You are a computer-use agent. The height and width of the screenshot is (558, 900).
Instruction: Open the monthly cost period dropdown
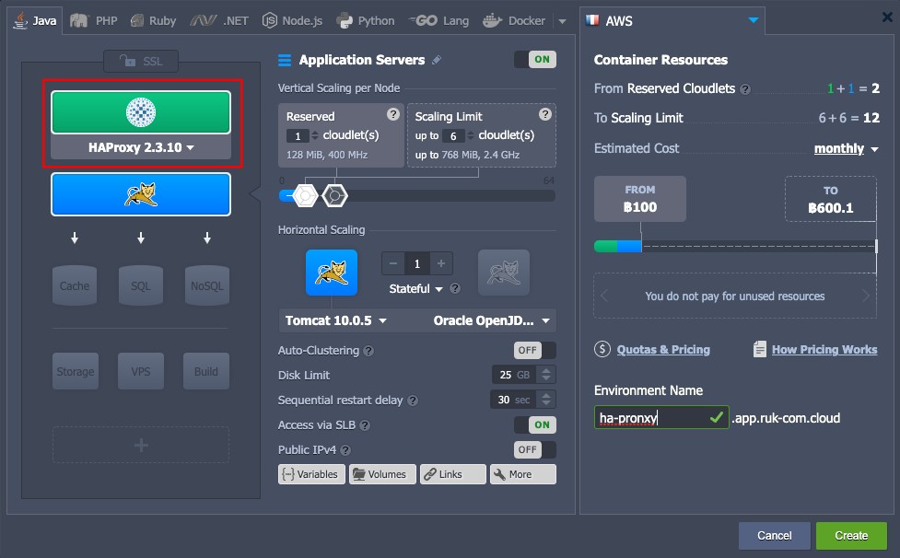(x=846, y=148)
